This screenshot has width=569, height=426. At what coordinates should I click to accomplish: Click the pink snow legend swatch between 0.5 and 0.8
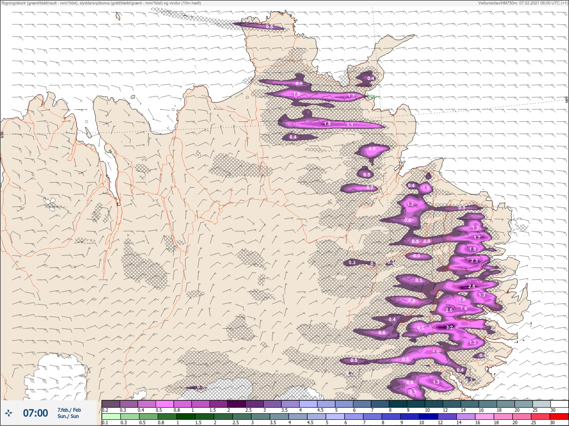coord(165,404)
